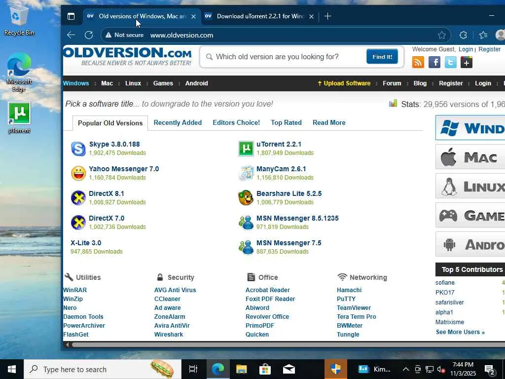Open Microsoft Store from the taskbar

point(265,369)
